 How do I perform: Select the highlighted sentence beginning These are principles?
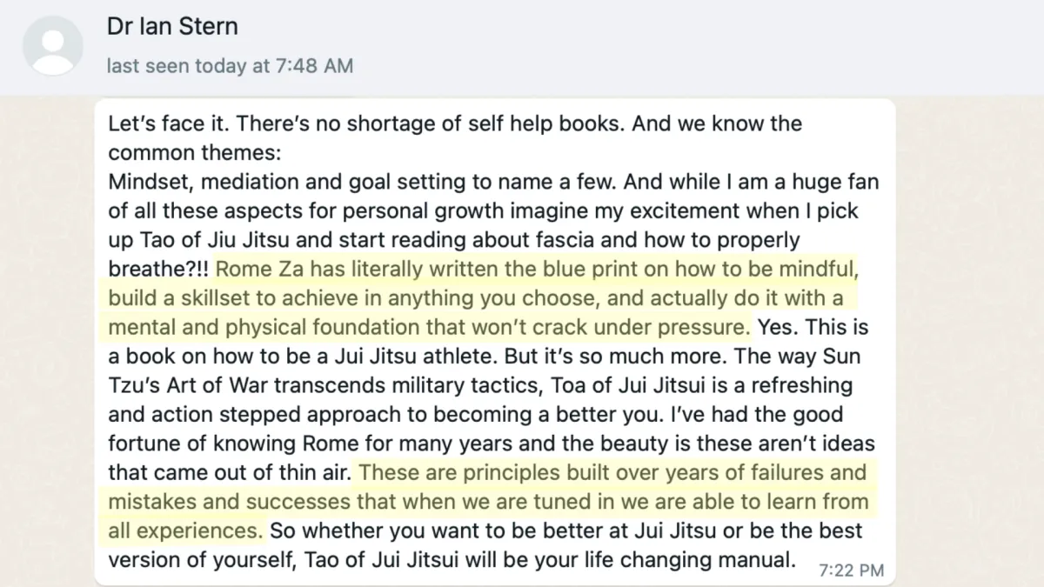pos(488,501)
